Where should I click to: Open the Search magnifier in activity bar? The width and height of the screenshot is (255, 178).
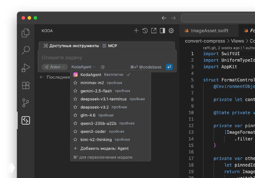(25, 50)
